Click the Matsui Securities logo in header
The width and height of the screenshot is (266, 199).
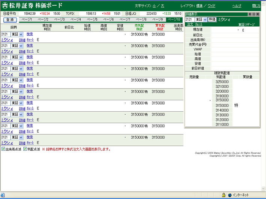pos(5,6)
